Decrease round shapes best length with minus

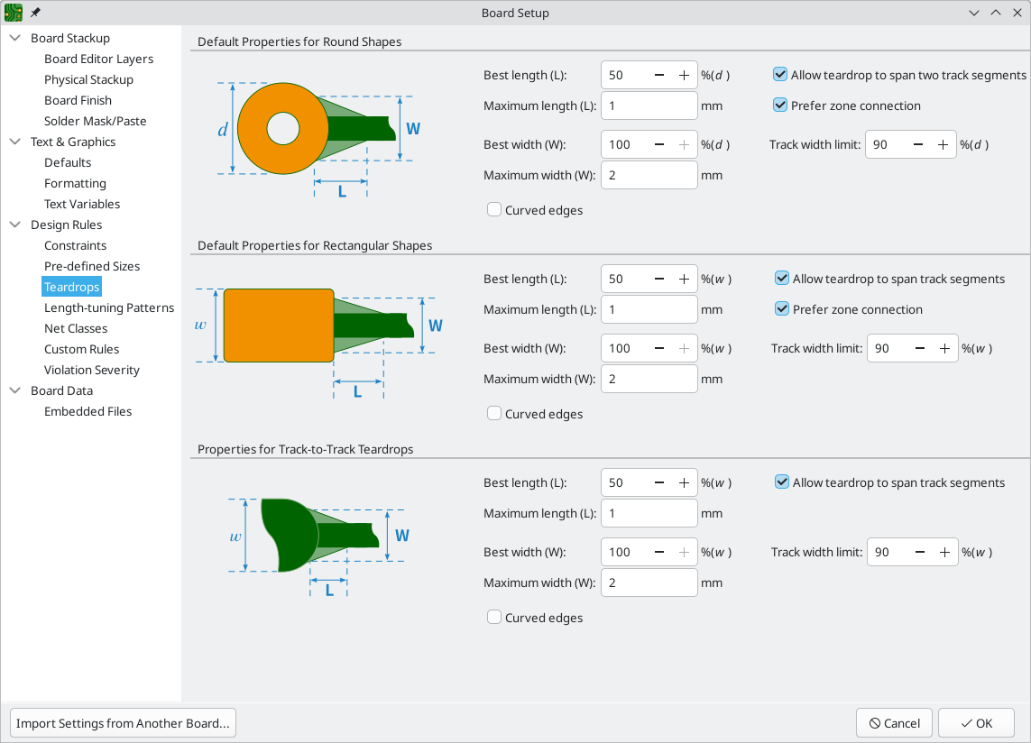tap(659, 76)
